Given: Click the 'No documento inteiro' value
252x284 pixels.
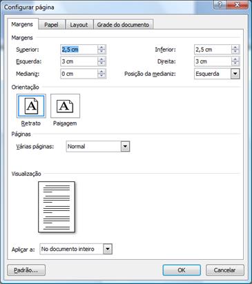Looking at the screenshot, I should tap(68, 249).
